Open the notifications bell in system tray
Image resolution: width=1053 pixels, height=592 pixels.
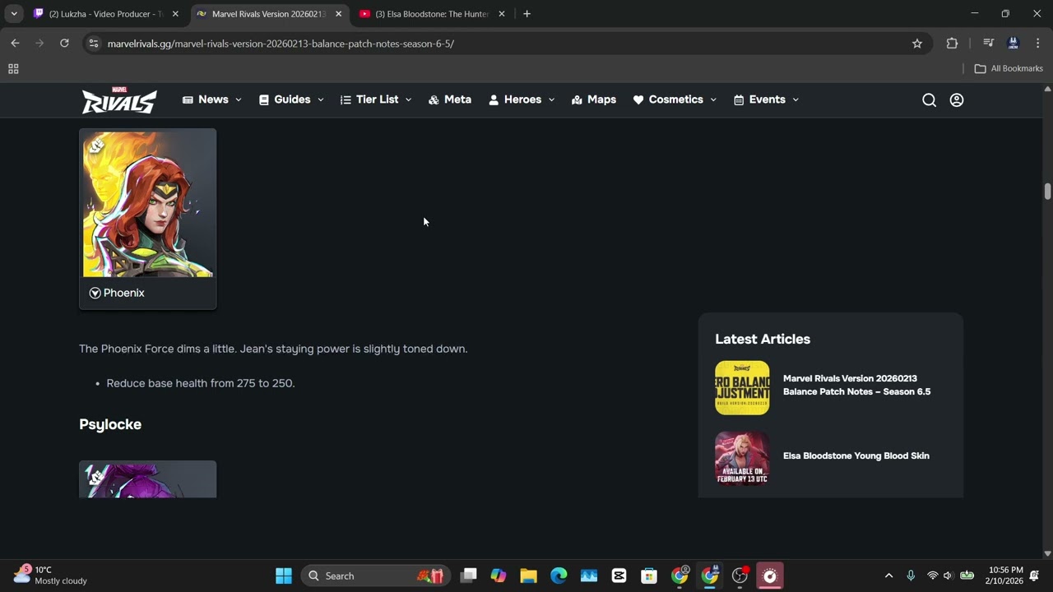(x=1034, y=576)
